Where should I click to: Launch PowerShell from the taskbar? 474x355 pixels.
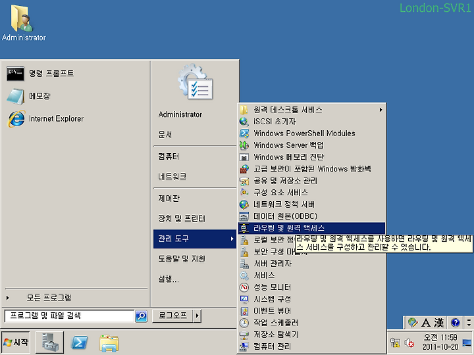click(x=79, y=343)
